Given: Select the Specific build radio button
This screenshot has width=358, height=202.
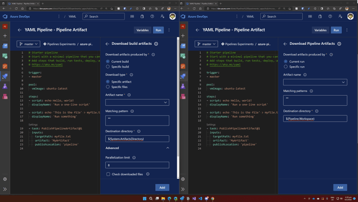Looking at the screenshot, I should [x=107, y=67].
